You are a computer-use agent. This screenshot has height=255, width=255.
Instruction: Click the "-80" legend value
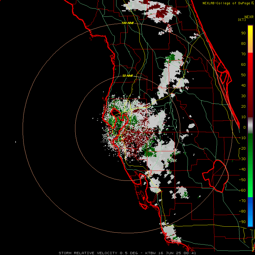(x=242, y=211)
